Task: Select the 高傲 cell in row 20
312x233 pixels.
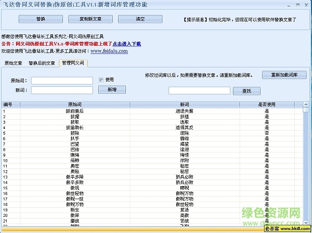Action: tap(185, 215)
